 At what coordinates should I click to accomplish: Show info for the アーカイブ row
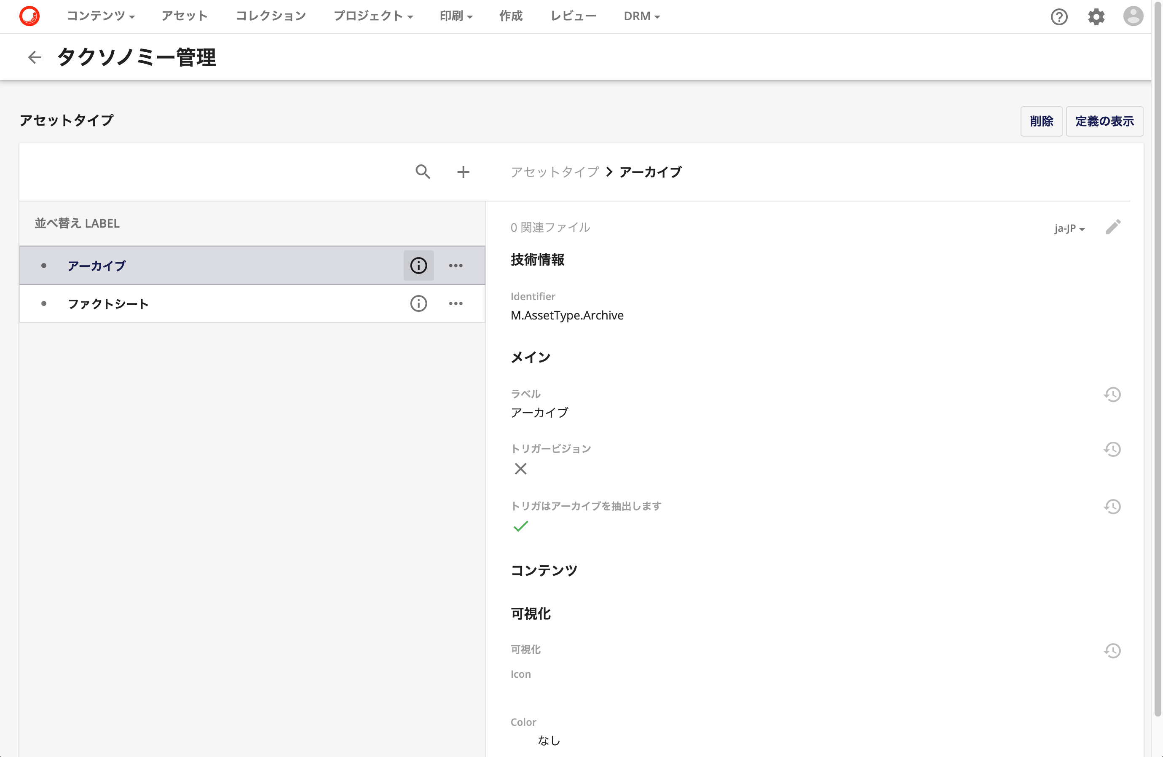pyautogui.click(x=418, y=266)
